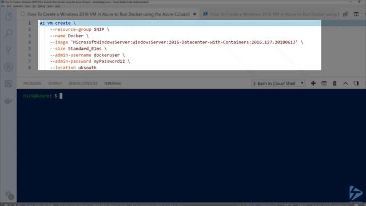Switch to the second editor tab with blue icon

click(270, 14)
